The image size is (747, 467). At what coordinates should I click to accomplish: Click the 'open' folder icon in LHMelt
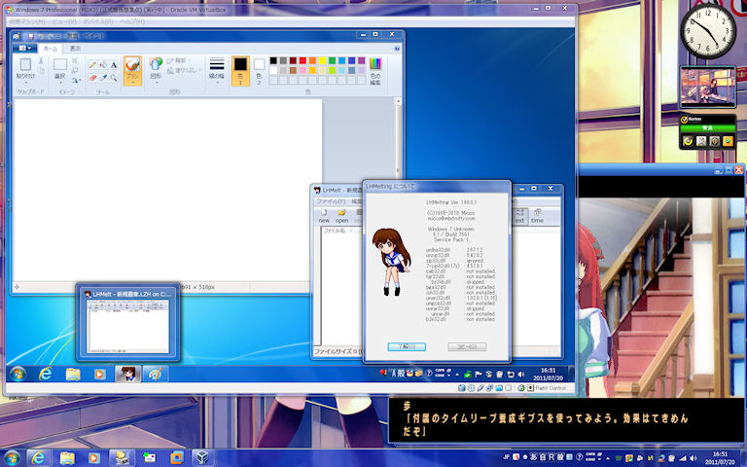tap(341, 216)
